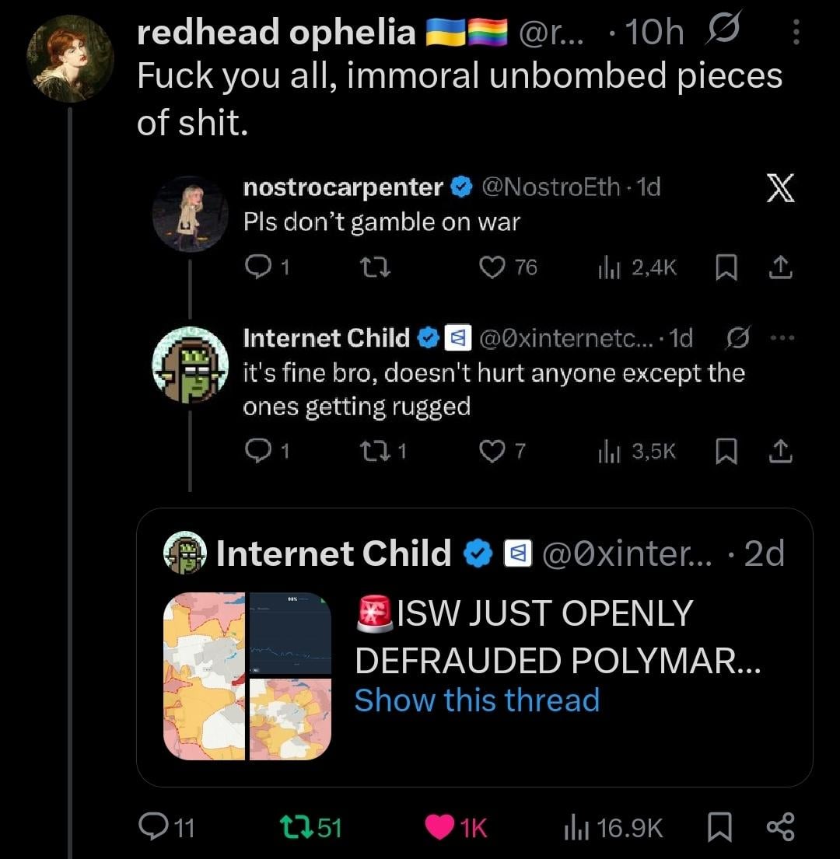This screenshot has width=840, height=859.
Task: Like nostrocarpenter's tweet with 76 likes
Action: click(491, 267)
